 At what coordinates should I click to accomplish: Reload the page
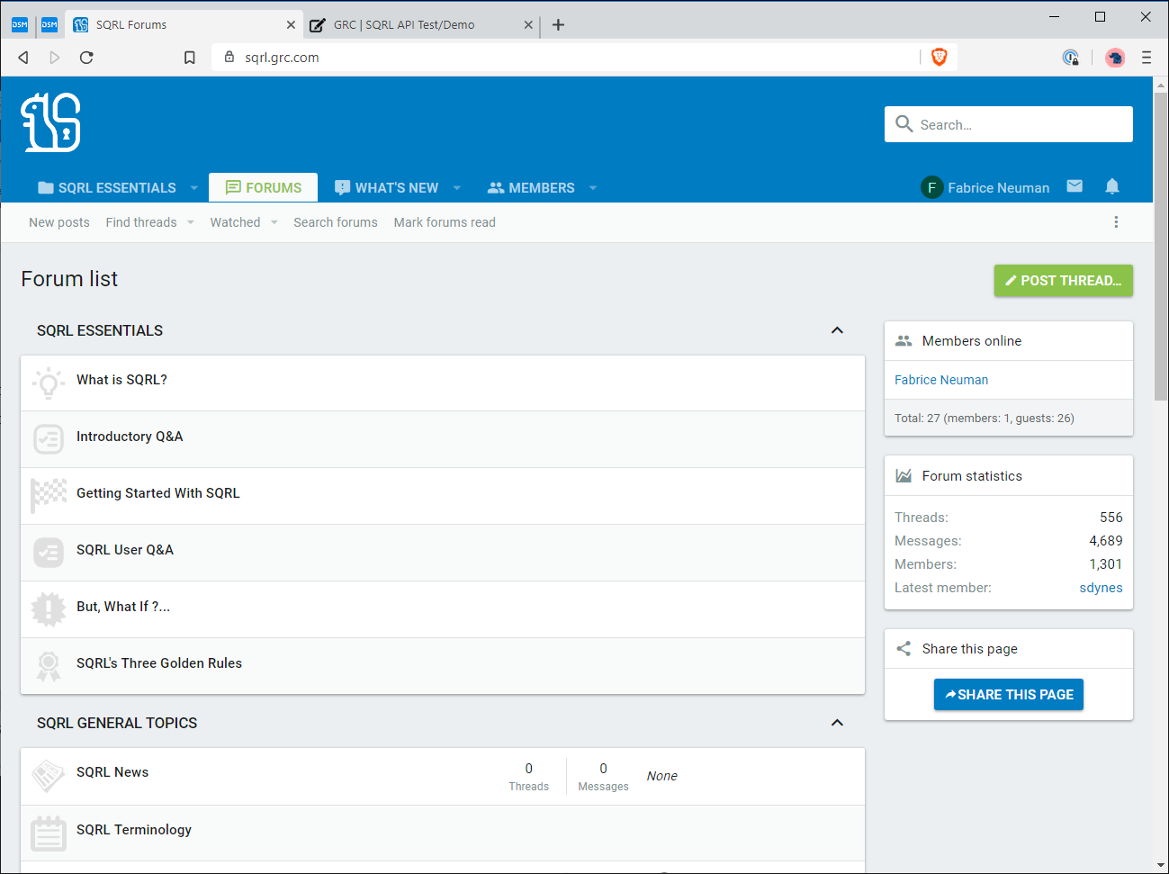click(x=86, y=58)
